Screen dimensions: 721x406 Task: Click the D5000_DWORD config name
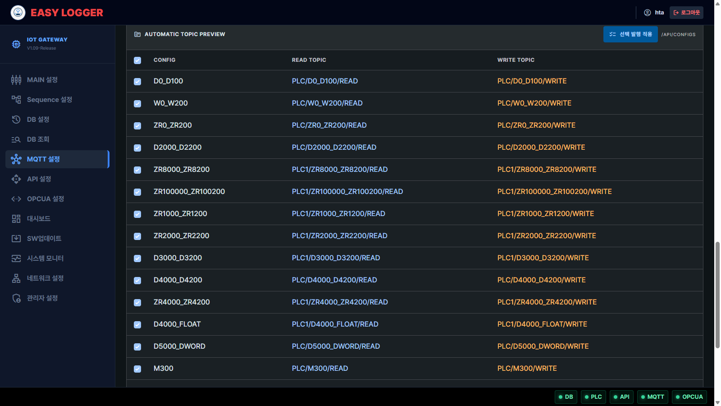(179, 346)
